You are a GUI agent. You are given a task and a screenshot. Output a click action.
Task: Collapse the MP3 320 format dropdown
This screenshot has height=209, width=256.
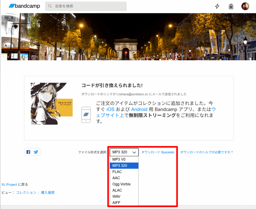124,152
